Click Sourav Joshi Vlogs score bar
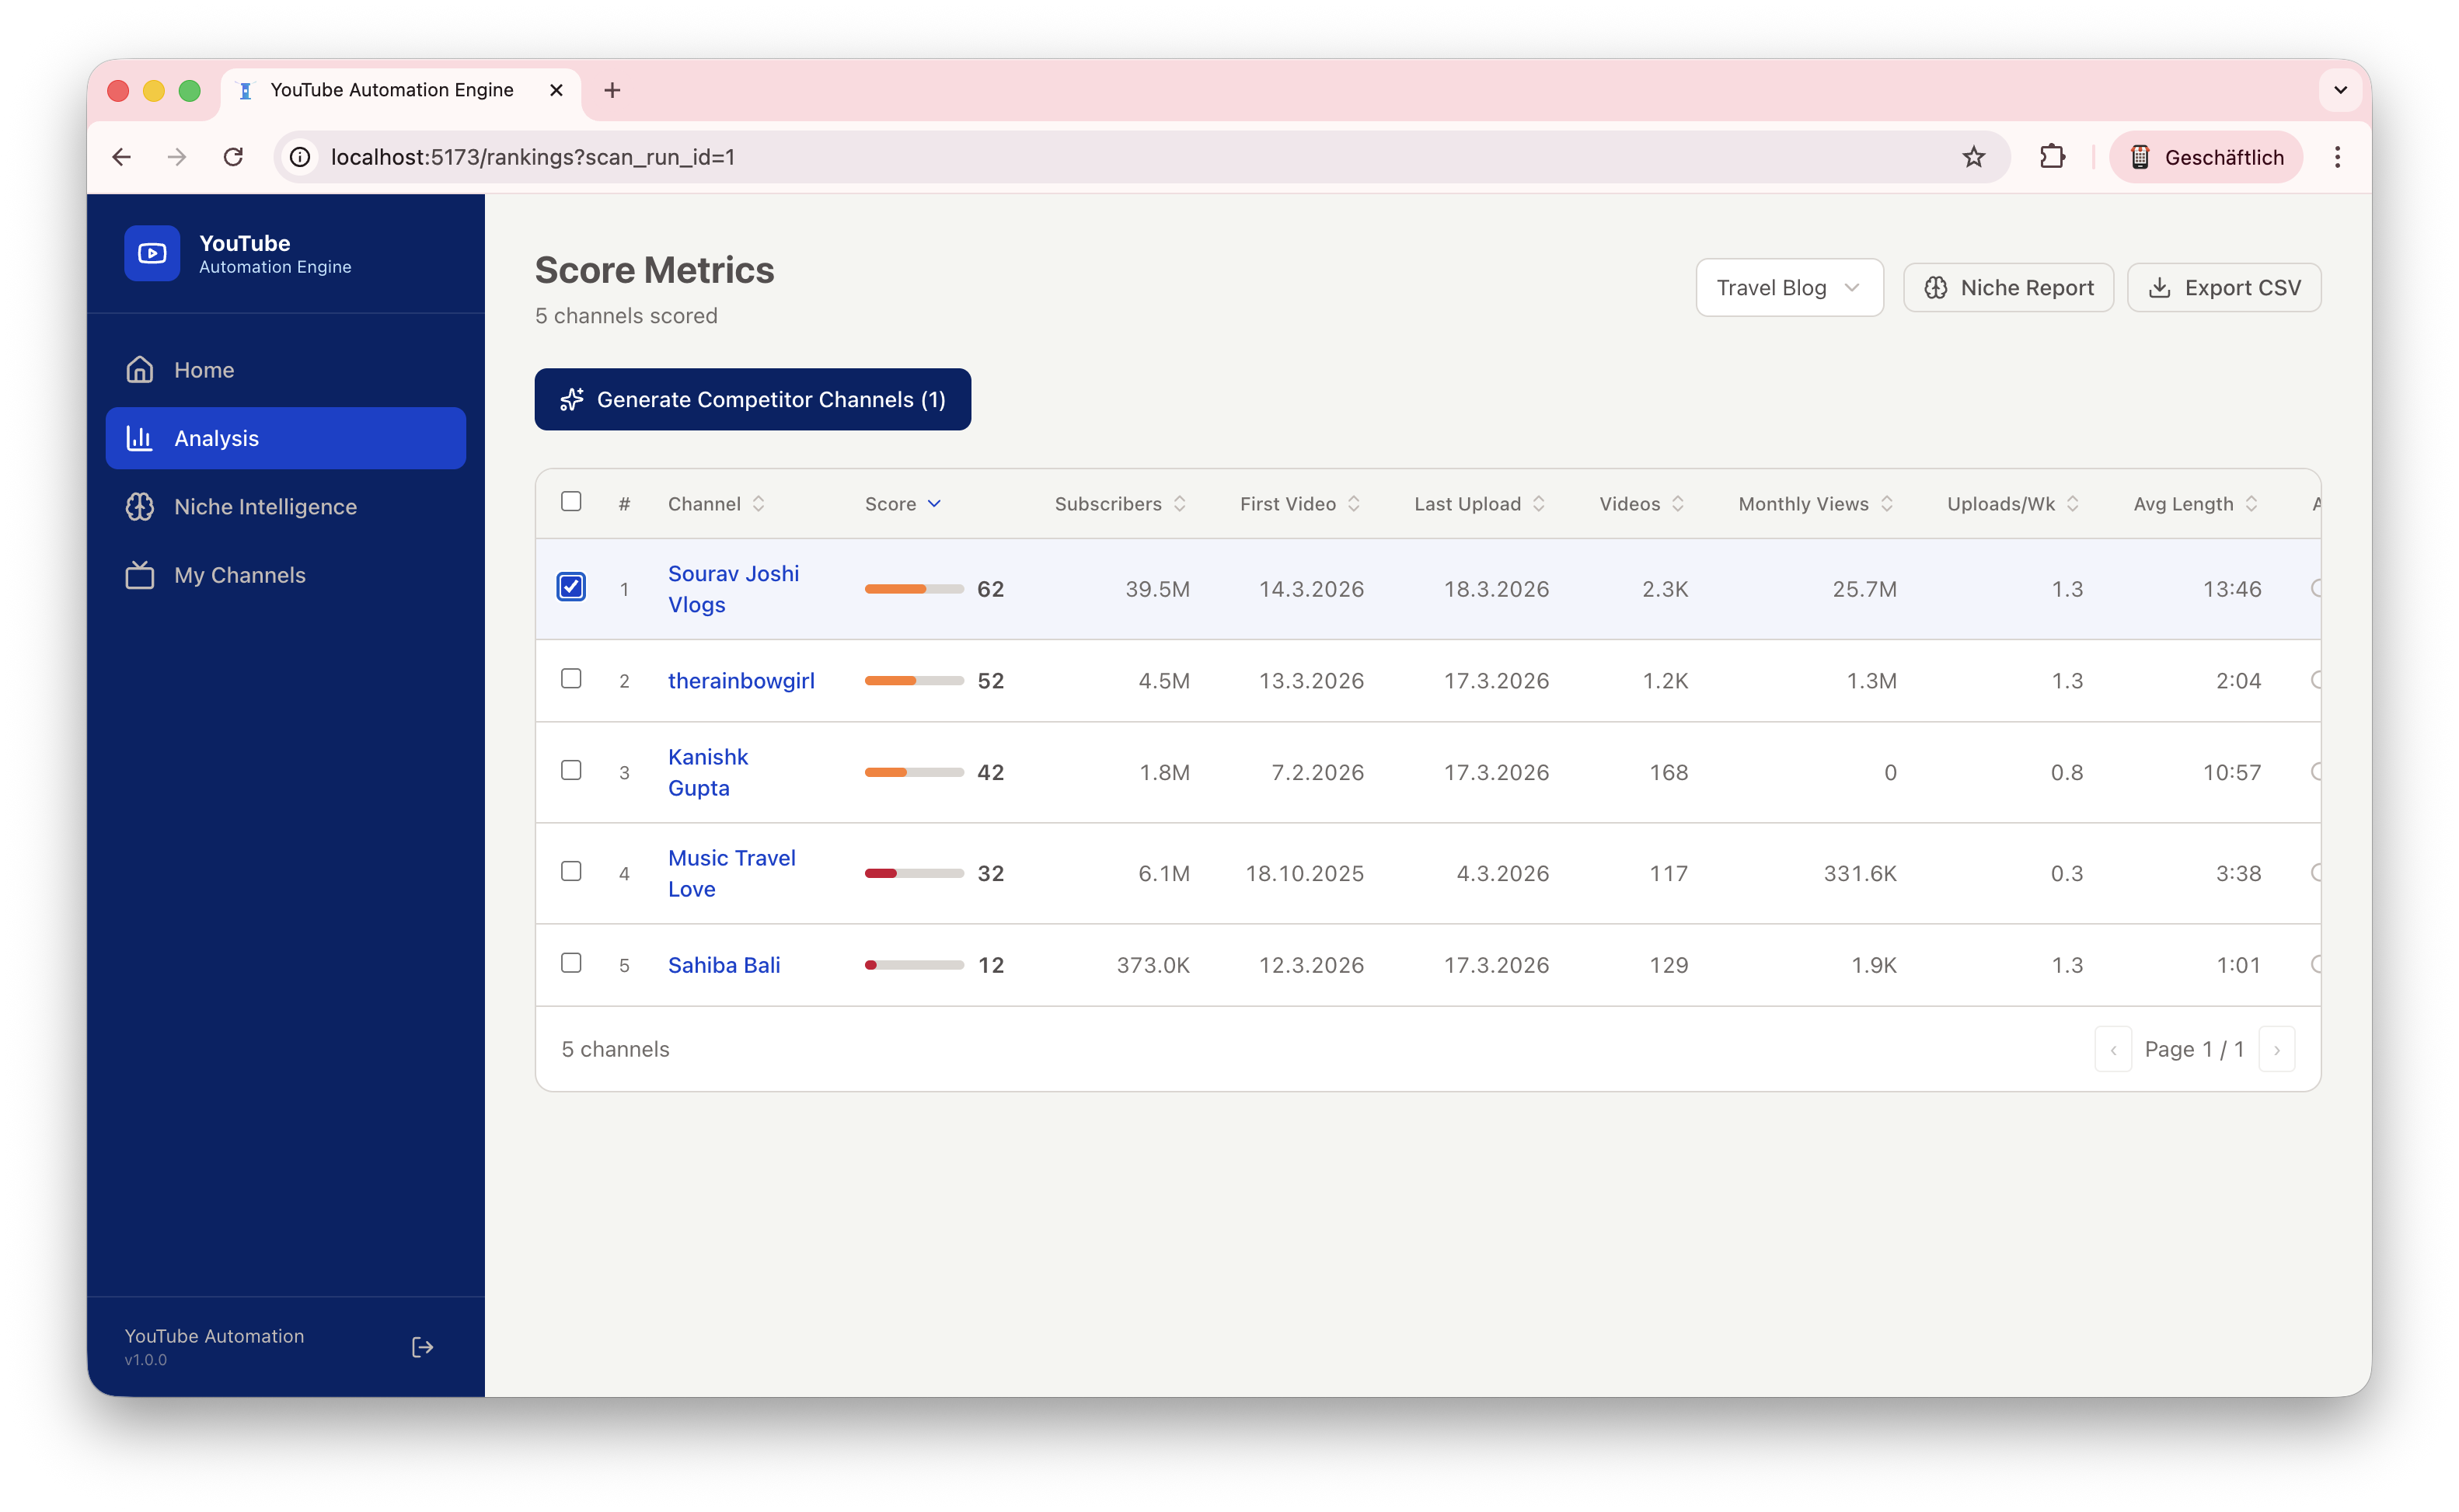2459x1512 pixels. [913, 589]
